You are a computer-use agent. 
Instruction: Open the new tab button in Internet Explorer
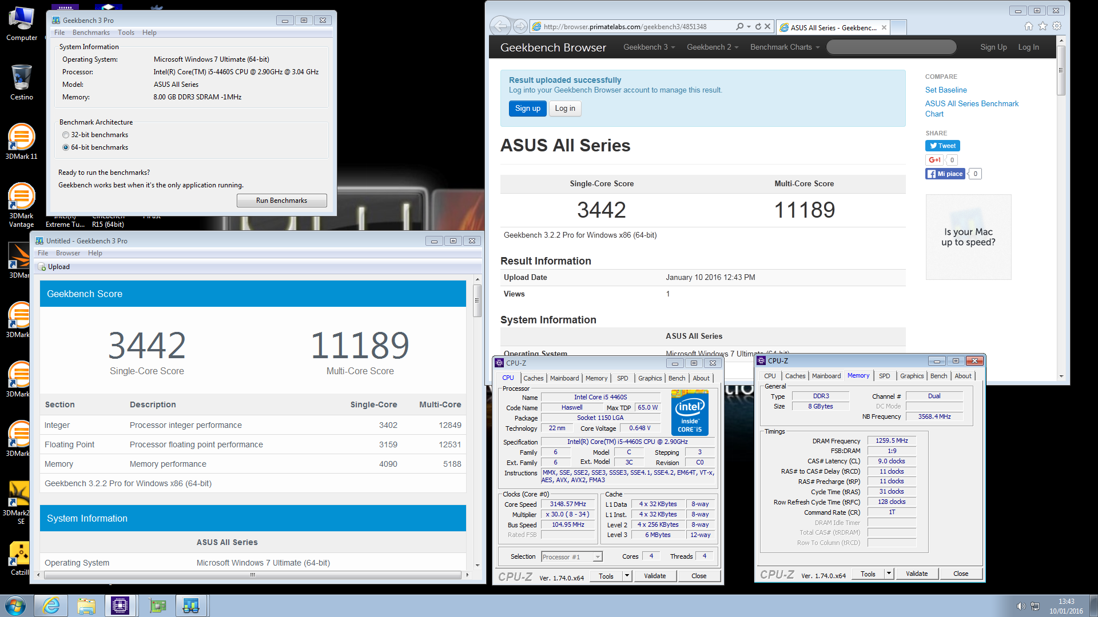point(898,27)
